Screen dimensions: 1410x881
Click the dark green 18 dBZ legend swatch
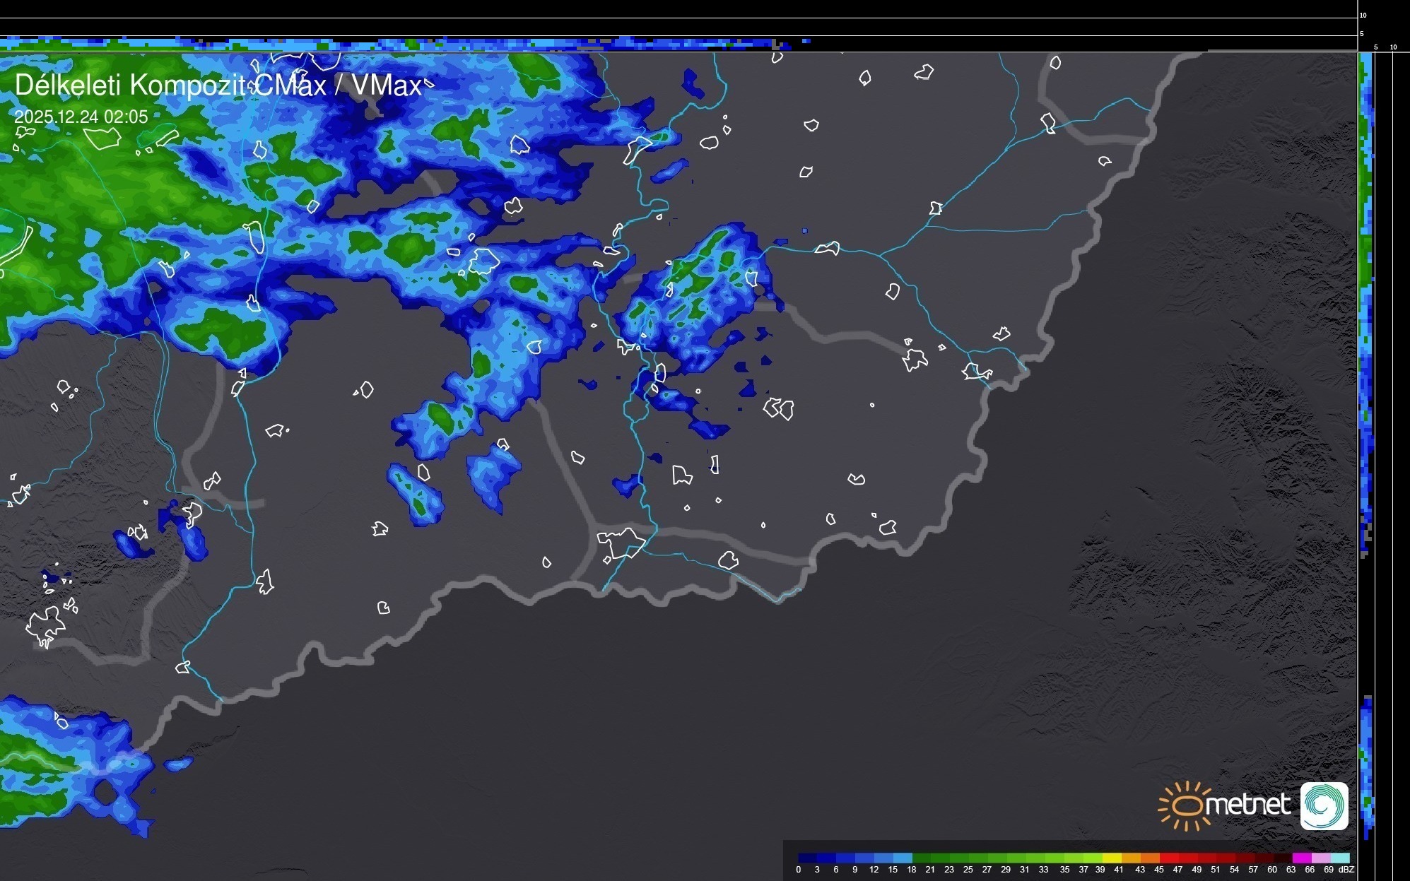922,858
